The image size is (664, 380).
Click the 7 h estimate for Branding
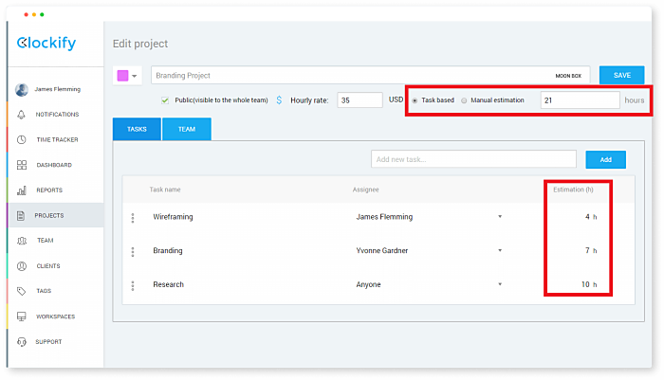coord(591,250)
